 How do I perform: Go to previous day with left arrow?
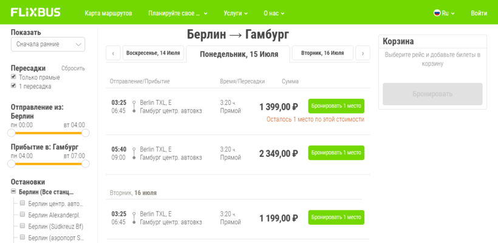click(x=113, y=53)
